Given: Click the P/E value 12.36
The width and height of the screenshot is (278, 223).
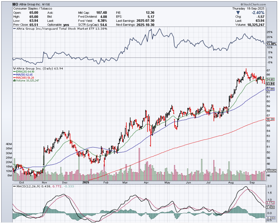Looking at the screenshot, I should point(150,13).
